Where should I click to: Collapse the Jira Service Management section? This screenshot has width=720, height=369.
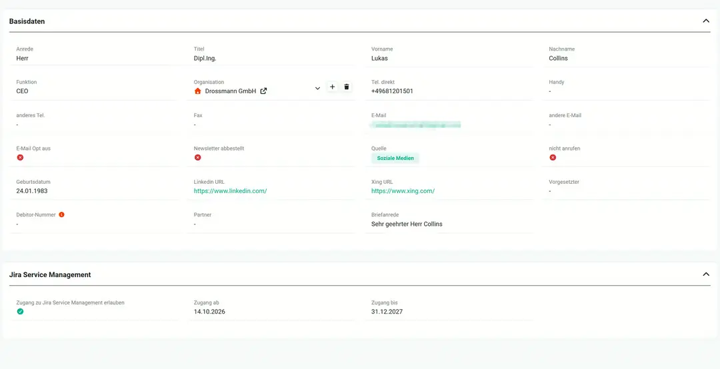point(706,274)
